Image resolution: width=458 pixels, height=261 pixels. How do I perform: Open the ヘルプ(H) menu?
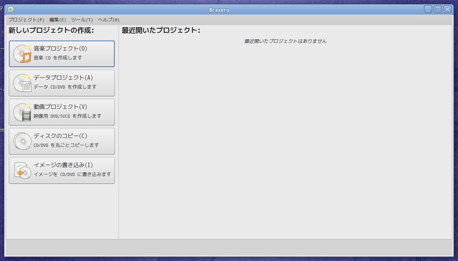coord(109,20)
